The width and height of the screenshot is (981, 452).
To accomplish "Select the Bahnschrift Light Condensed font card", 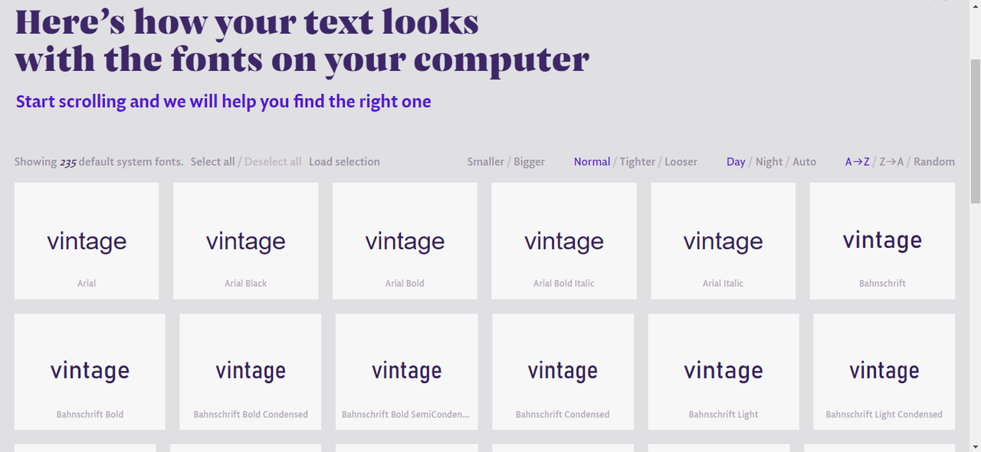I will (884, 372).
